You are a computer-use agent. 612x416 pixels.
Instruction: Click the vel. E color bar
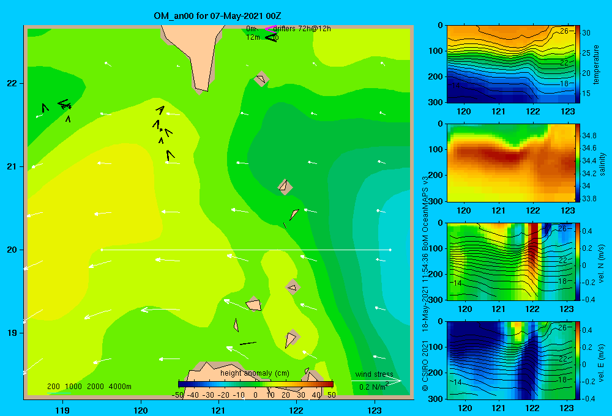point(577,360)
